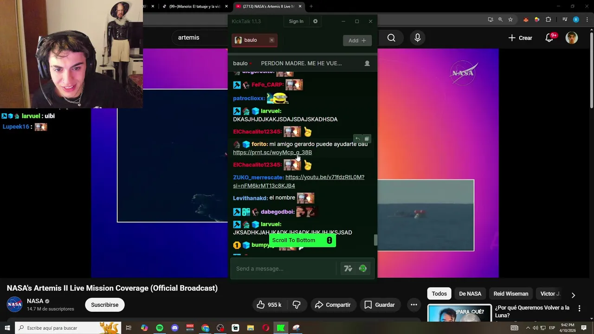
Task: Open NASA channel avatar
Action: click(x=14, y=304)
